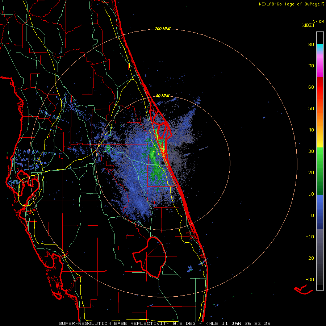This screenshot has width=326, height=326.
Task: Click the magenta-pink band on the color bar
Action: click(x=320, y=64)
